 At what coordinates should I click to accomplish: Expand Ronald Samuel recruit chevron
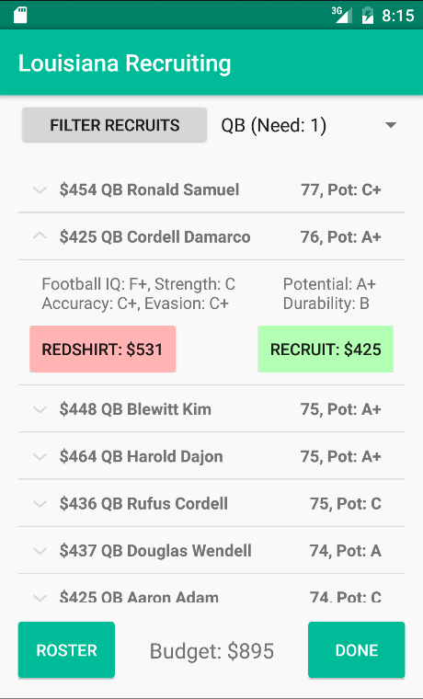(x=40, y=190)
